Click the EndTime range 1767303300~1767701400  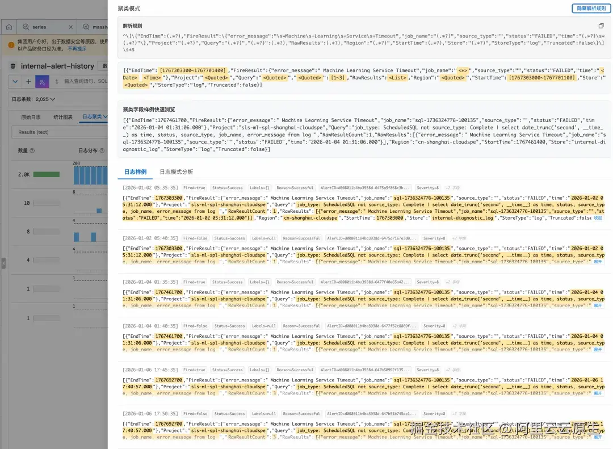point(192,70)
